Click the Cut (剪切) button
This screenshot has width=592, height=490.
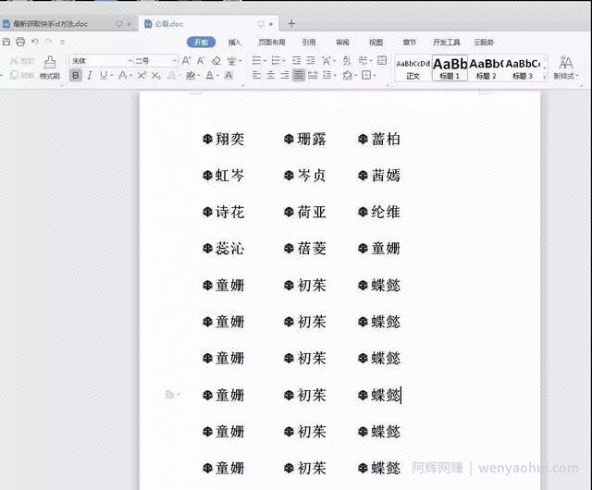(22, 61)
